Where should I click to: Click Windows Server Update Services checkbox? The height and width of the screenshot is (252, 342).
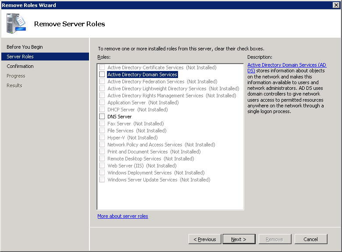click(x=102, y=179)
